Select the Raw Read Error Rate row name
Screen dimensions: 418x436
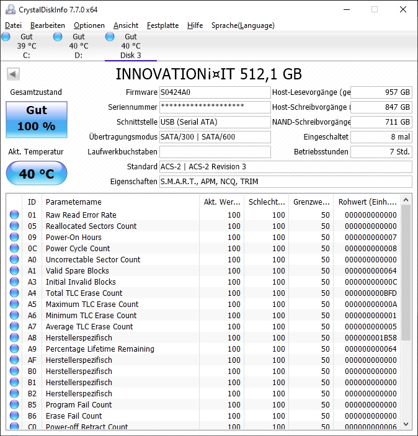click(81, 215)
